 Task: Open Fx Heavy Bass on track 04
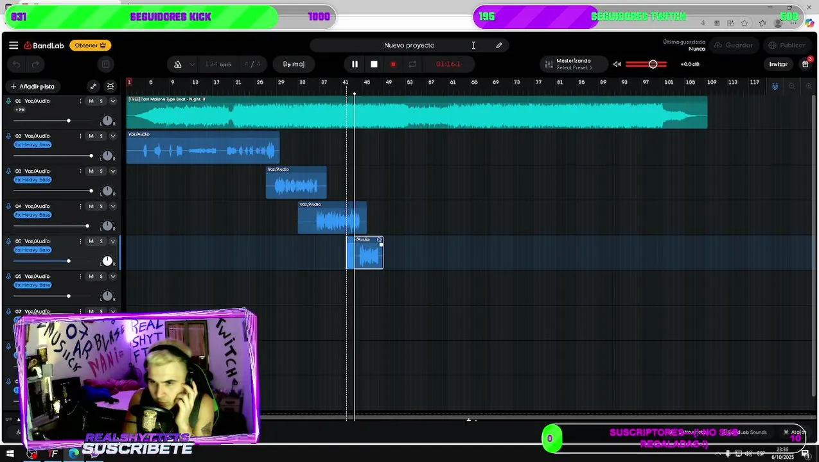(32, 215)
